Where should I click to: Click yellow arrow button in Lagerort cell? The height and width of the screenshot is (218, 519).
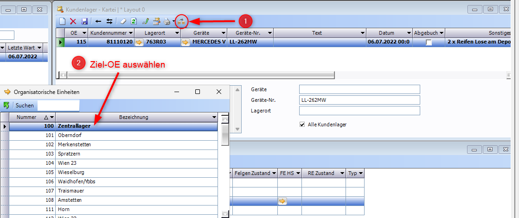click(x=139, y=42)
